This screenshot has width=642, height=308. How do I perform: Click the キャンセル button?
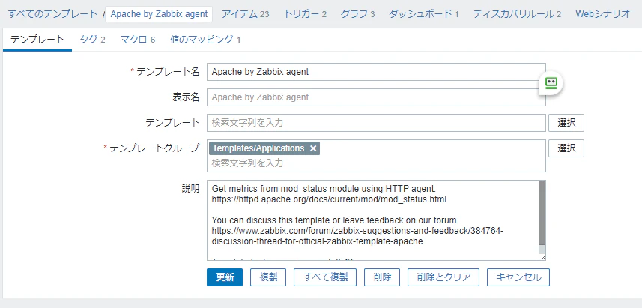point(518,277)
